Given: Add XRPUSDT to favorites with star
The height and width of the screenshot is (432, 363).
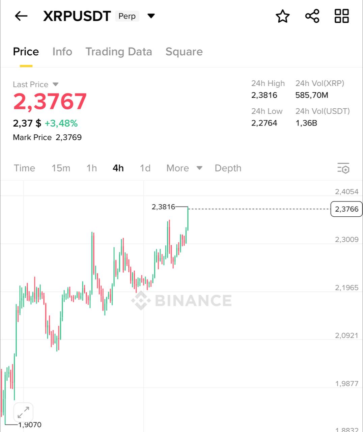Looking at the screenshot, I should pos(283,16).
